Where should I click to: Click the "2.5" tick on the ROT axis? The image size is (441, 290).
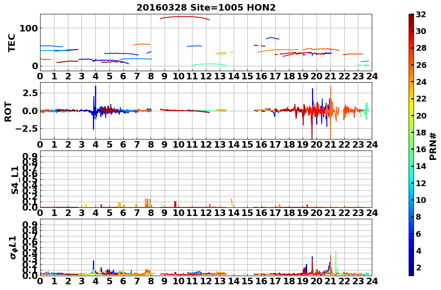pyautogui.click(x=31, y=93)
